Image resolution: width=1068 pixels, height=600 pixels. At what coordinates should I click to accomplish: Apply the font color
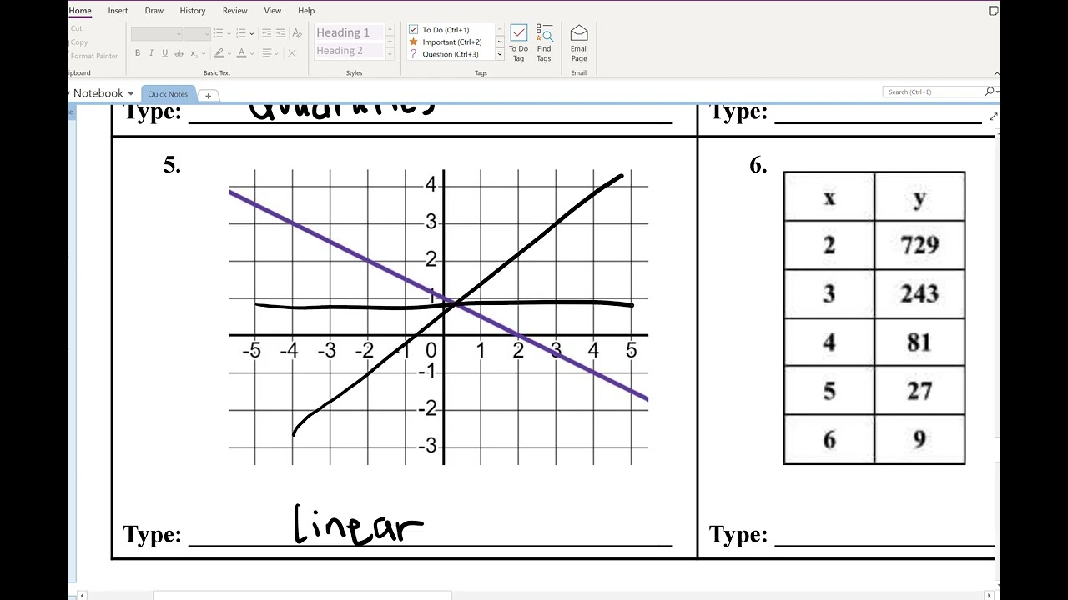241,53
